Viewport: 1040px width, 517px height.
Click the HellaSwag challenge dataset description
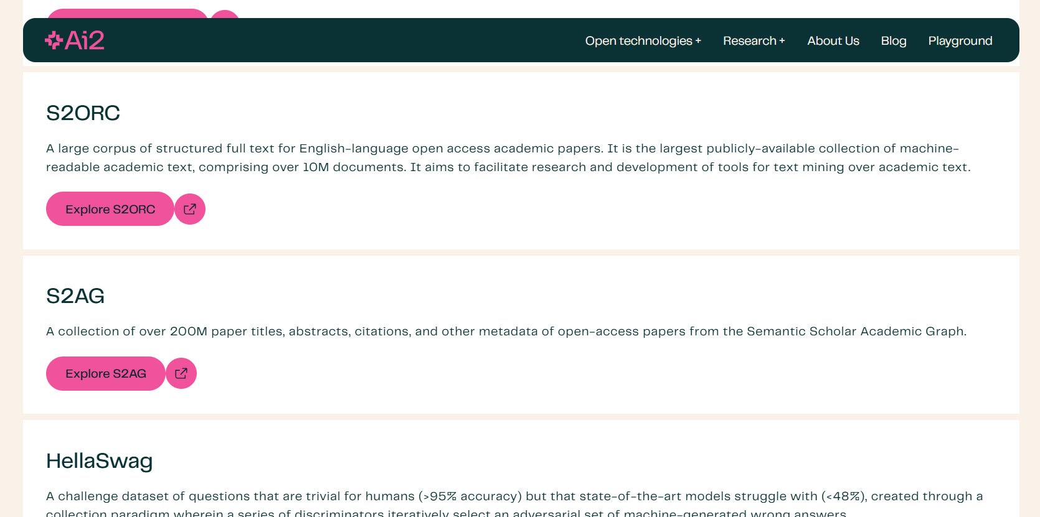coord(514,505)
